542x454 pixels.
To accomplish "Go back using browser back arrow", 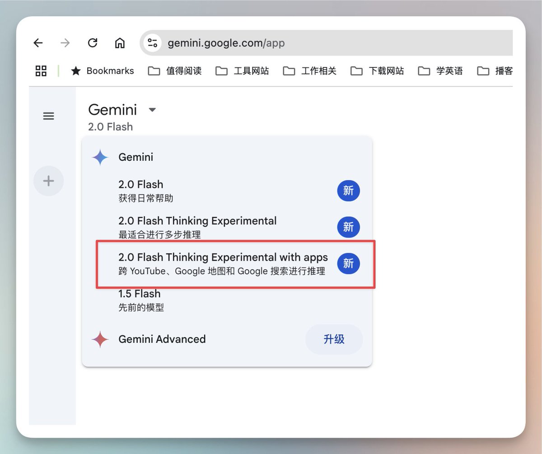I will [38, 43].
